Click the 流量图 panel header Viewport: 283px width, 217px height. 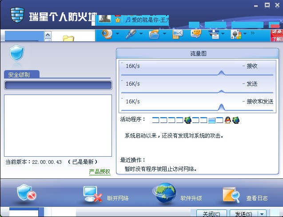(x=197, y=54)
